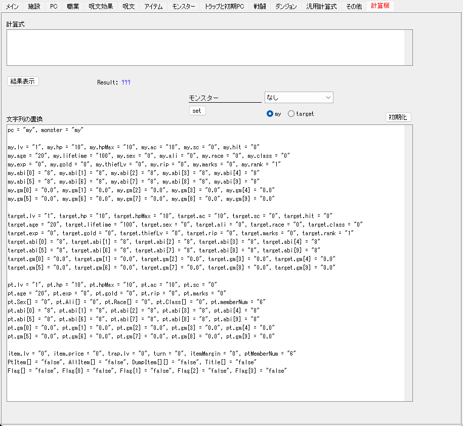Click the line starting pc = "my"
This screenshot has height=426, width=463.
(46, 130)
